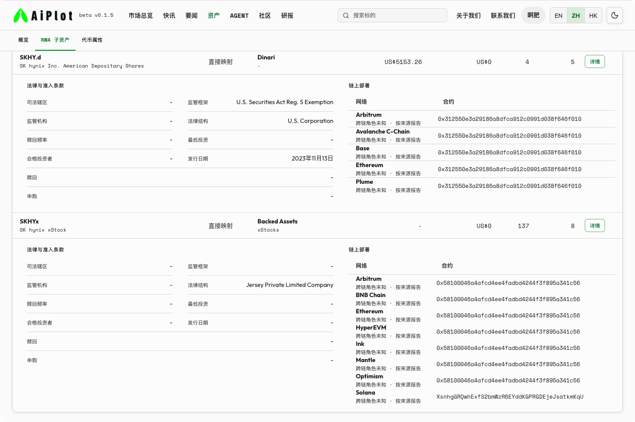The height and width of the screenshot is (422, 635).
Task: Open 详情 for SKHY.d row
Action: 595,61
